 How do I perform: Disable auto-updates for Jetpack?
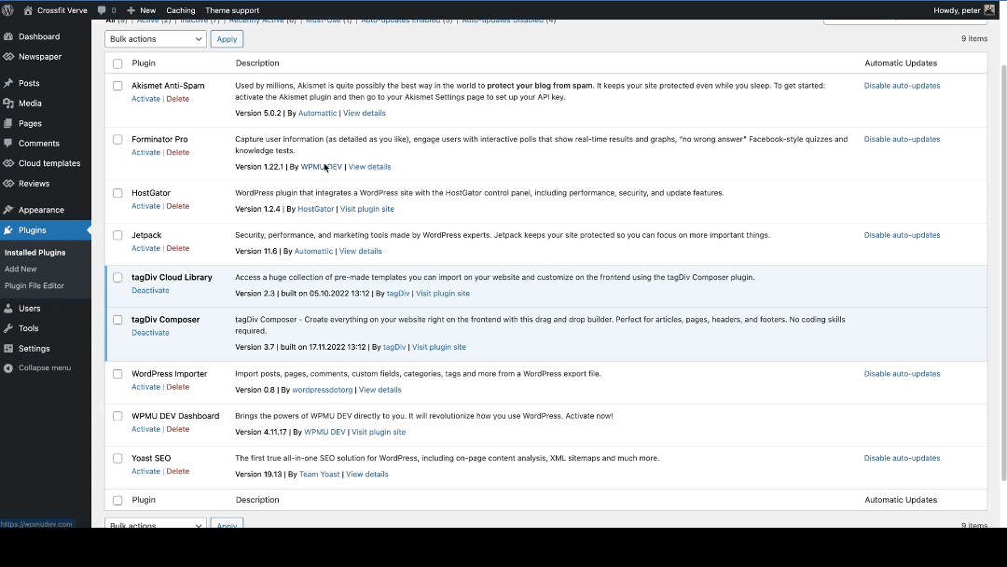click(x=902, y=235)
